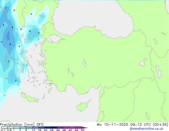Click the above-50 mm arrow tip of the legend
169x131 pixels.
[84, 128]
